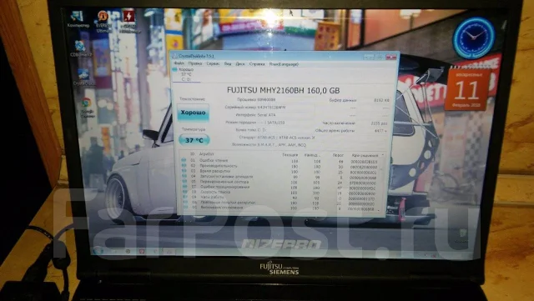Viewport: 534px width, 301px height.
Task: Select attribute 03 Время раскрутки row
Action: point(280,172)
